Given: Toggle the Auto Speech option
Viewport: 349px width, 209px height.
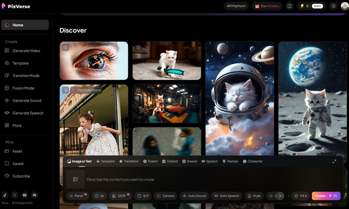Looking at the screenshot, I should 226,196.
